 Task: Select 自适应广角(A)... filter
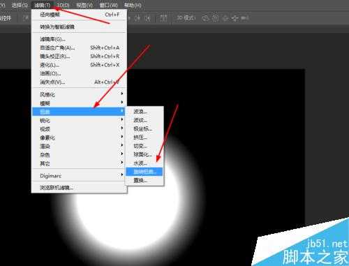80,47
